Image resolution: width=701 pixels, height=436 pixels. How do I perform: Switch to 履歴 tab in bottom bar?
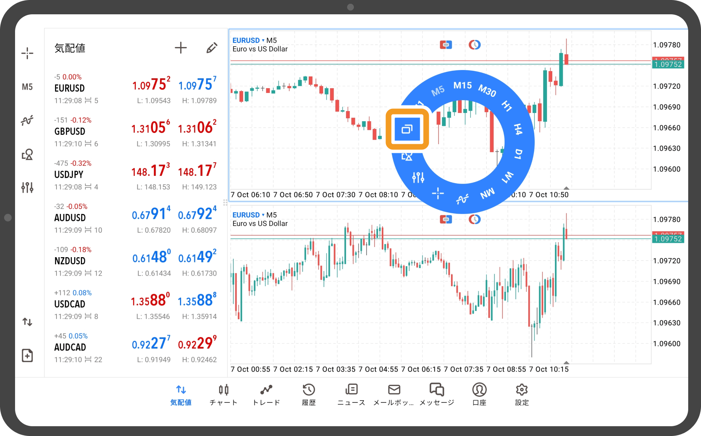pos(309,395)
